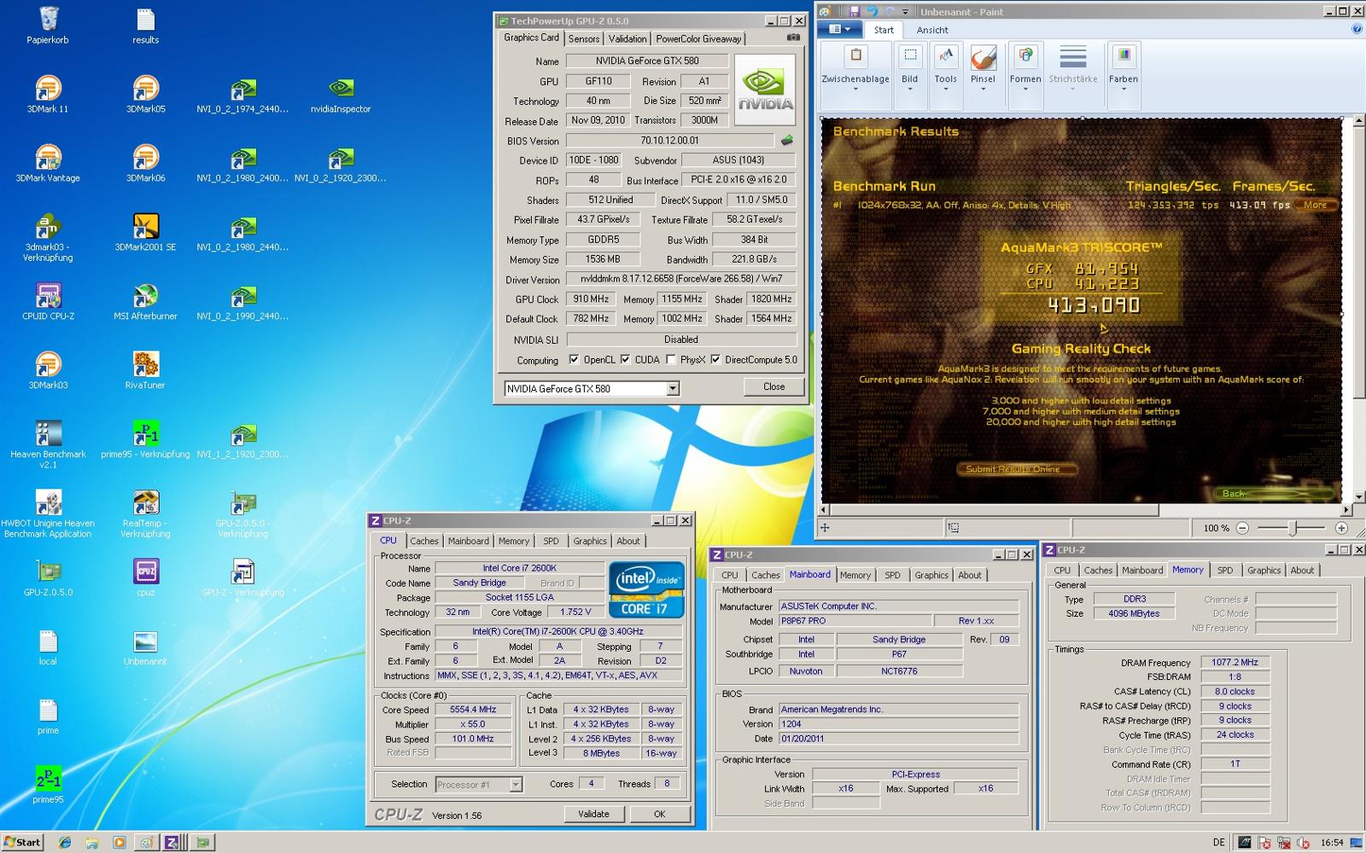This screenshot has width=1366, height=853.
Task: Select the MSI Afterburner desktop shortcut
Action: (145, 302)
